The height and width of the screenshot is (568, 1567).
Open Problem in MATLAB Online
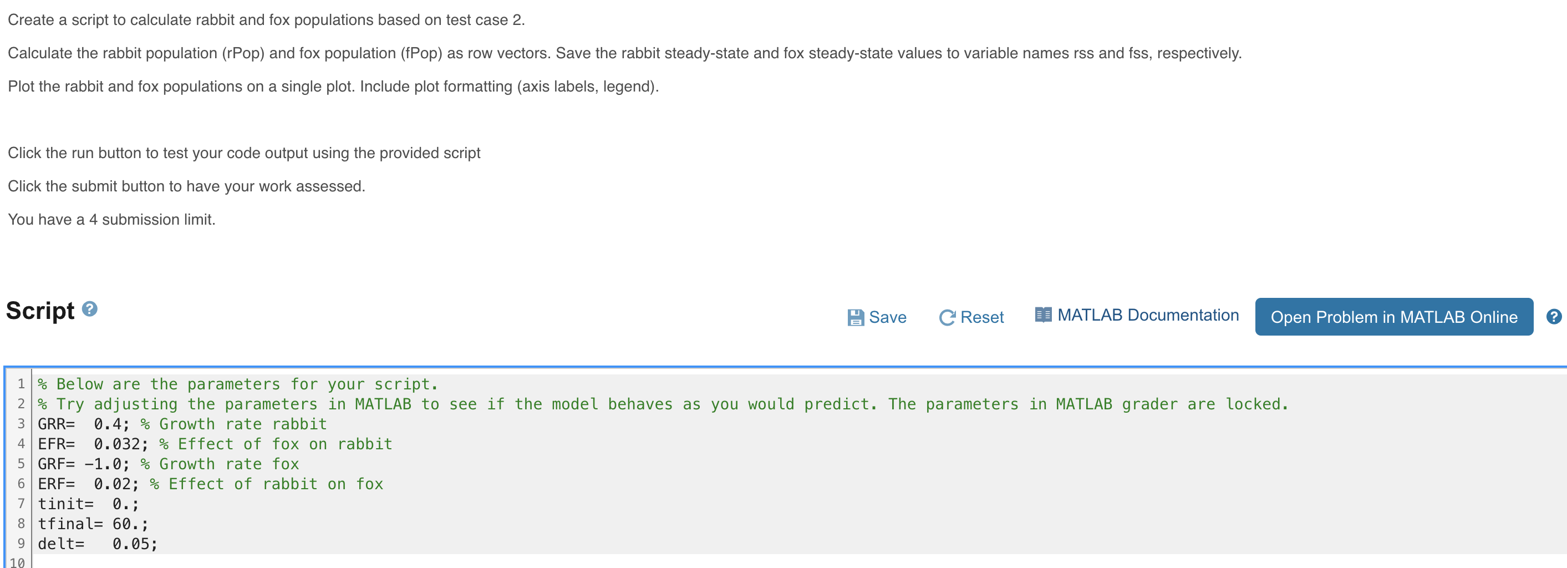click(1393, 317)
